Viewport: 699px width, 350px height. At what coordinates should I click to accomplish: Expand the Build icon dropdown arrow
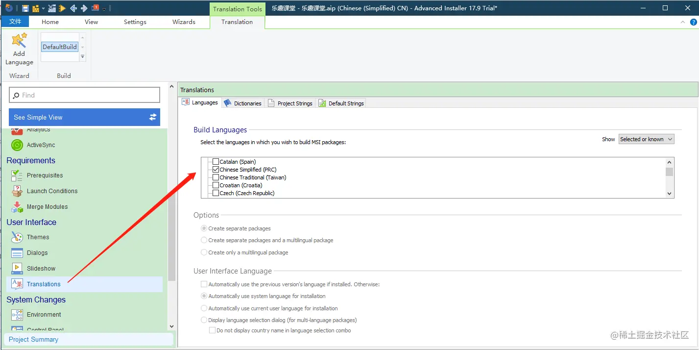point(43,9)
